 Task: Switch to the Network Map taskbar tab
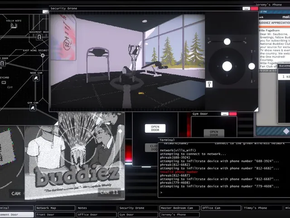point(55,208)
